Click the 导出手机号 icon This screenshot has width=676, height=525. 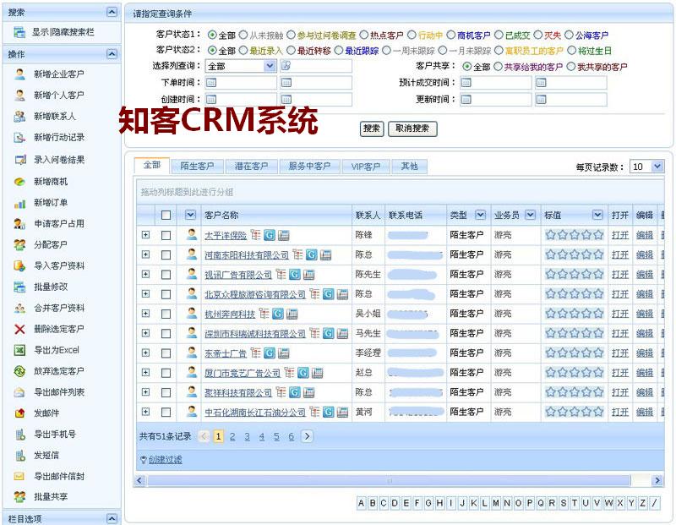click(x=19, y=435)
